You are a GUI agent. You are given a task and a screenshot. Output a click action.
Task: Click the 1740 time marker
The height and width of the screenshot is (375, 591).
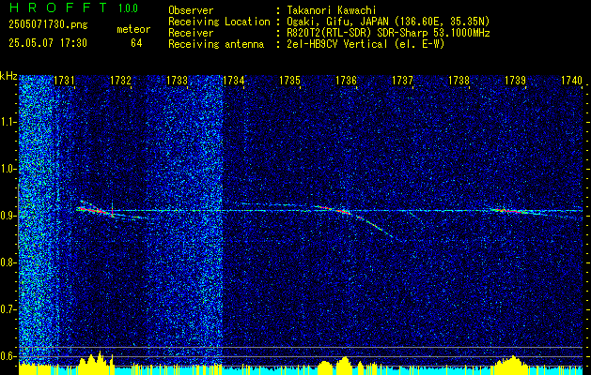point(572,80)
